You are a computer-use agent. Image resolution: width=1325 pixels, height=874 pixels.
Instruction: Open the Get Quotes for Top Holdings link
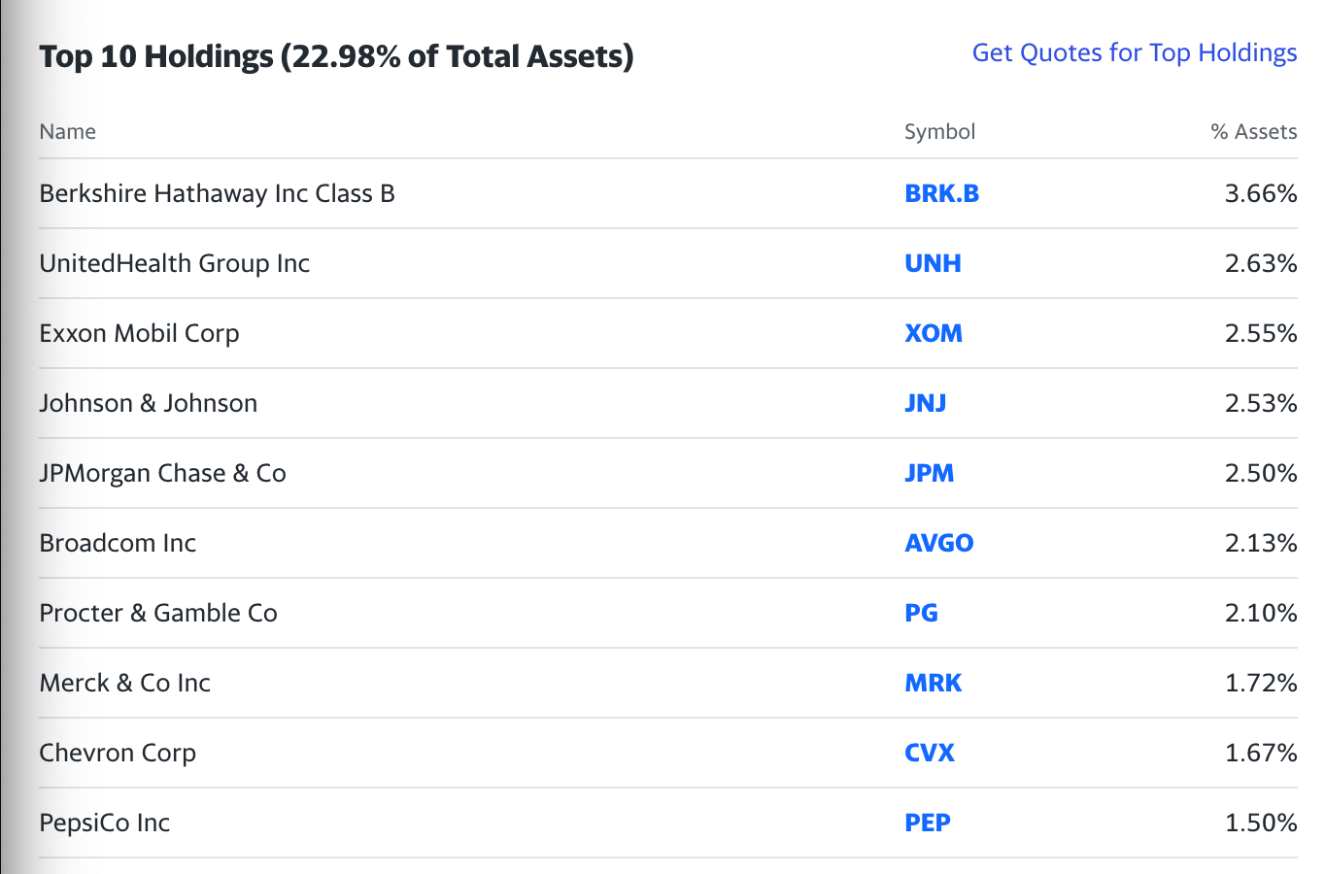1135,53
